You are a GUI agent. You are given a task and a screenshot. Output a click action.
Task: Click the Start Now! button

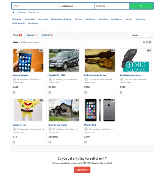tap(82, 170)
